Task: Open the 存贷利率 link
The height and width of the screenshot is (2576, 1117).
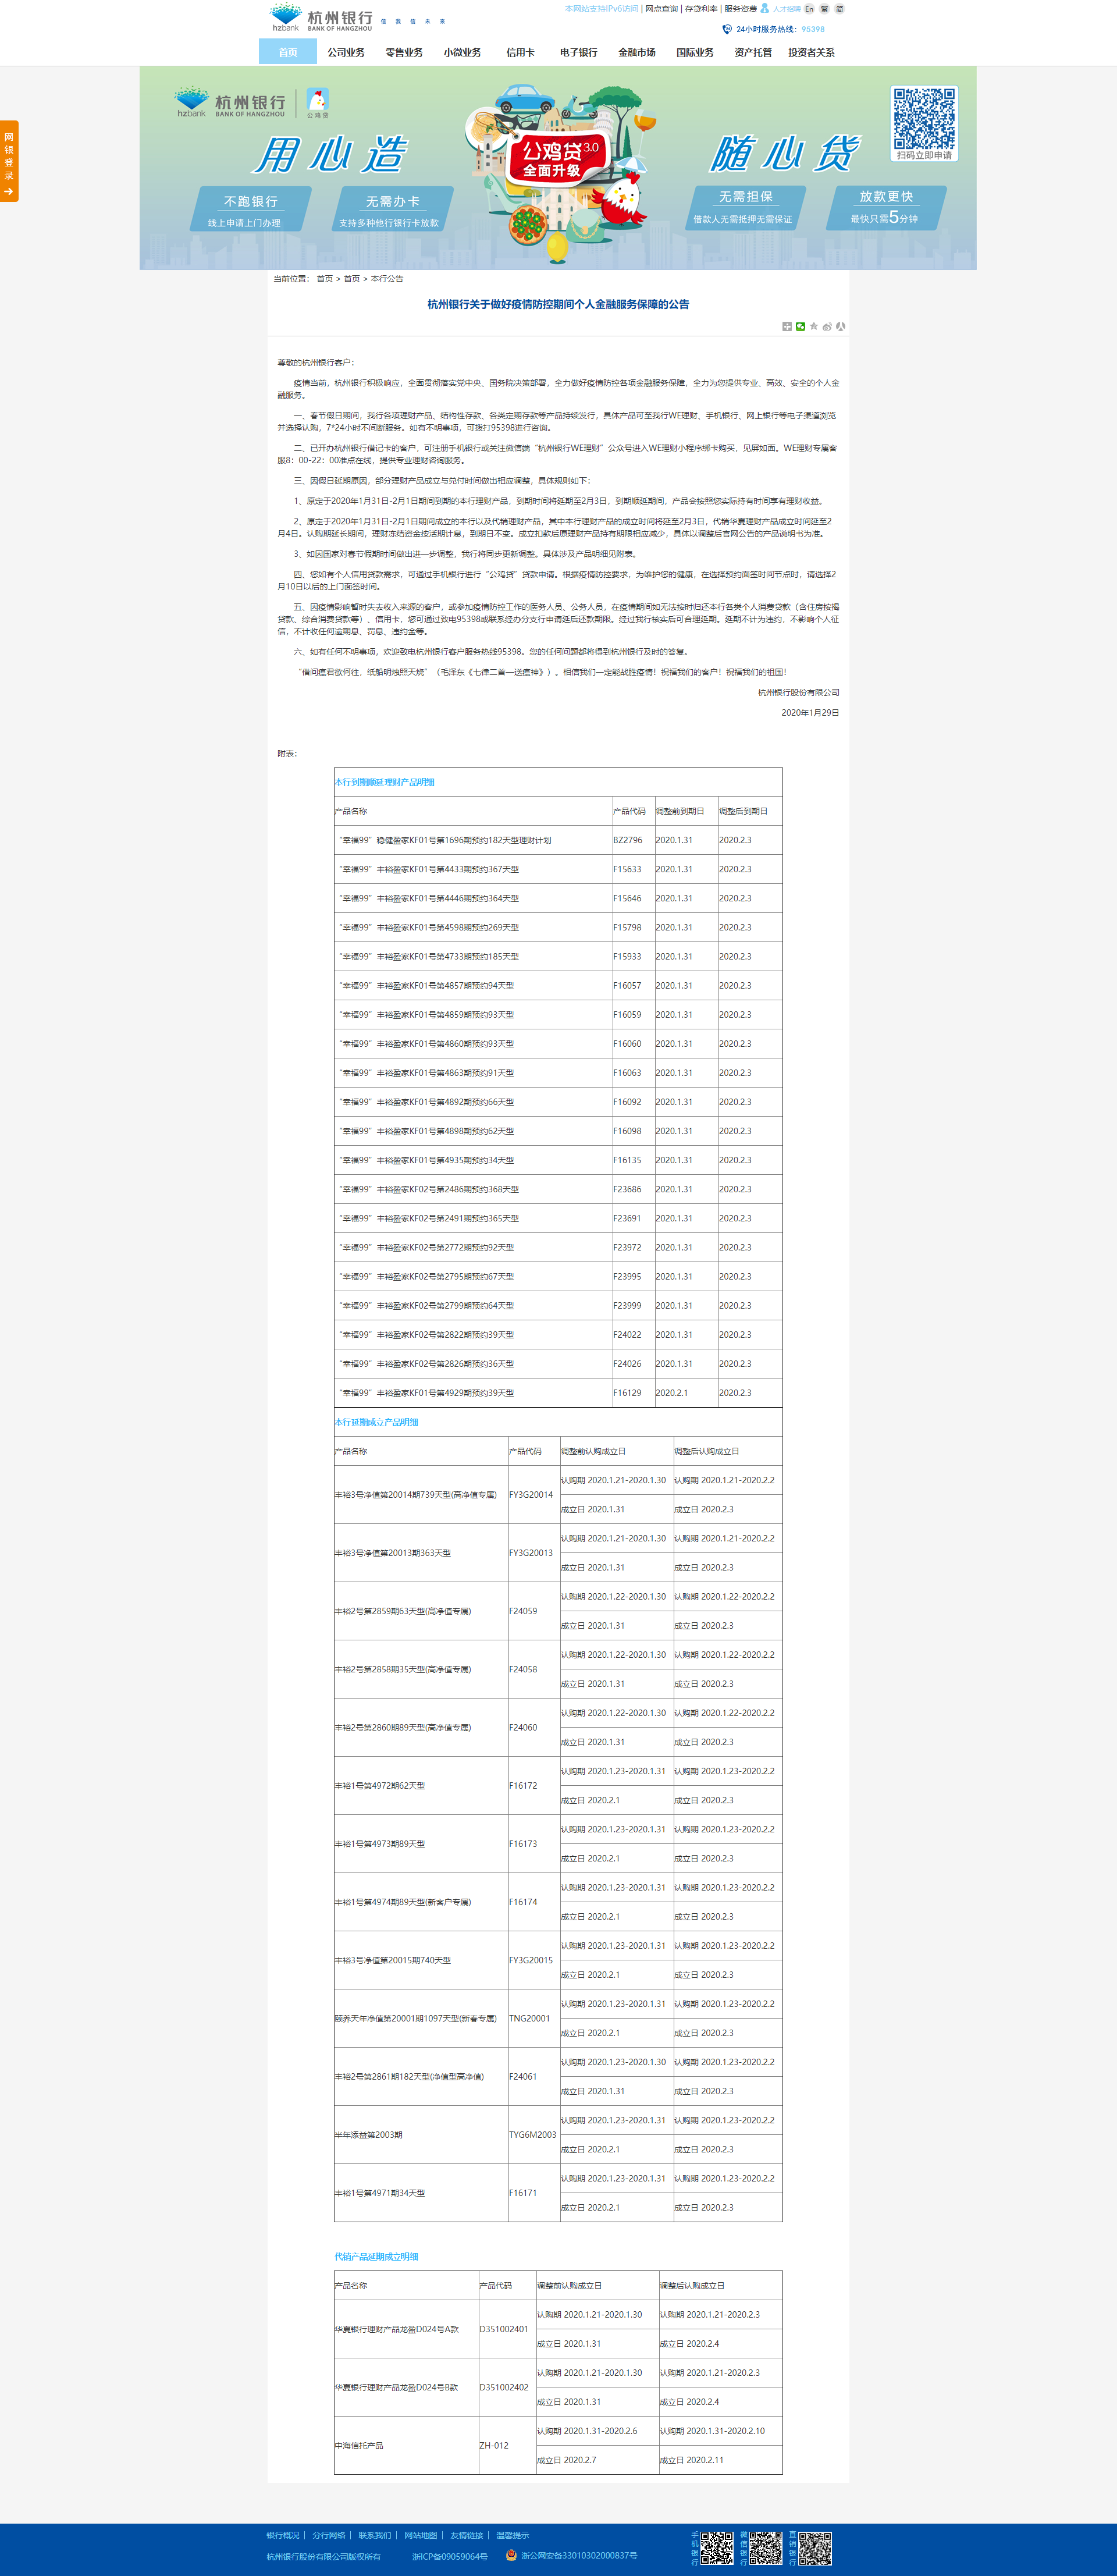Action: [x=701, y=9]
